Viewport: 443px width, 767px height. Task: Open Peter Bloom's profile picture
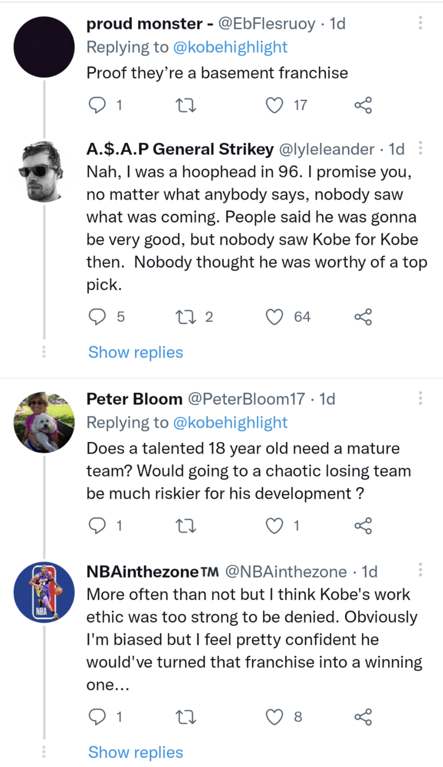[44, 422]
